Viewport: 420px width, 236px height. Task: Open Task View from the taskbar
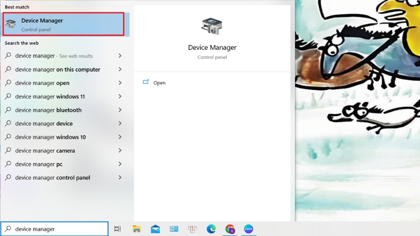[x=117, y=229]
